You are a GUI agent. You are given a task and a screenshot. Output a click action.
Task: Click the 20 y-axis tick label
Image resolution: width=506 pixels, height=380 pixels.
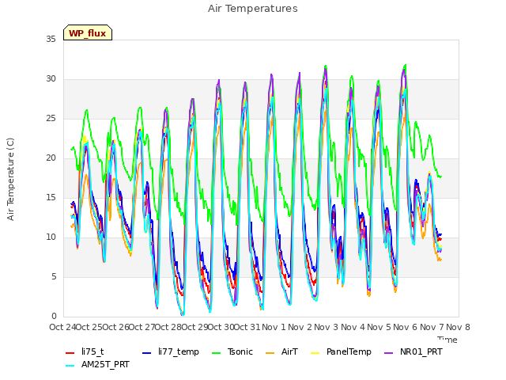[x=51, y=158]
